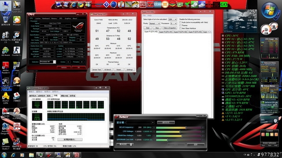Click Take a Snapshot in Hyper PI
The image size is (282, 158).
[170, 28]
